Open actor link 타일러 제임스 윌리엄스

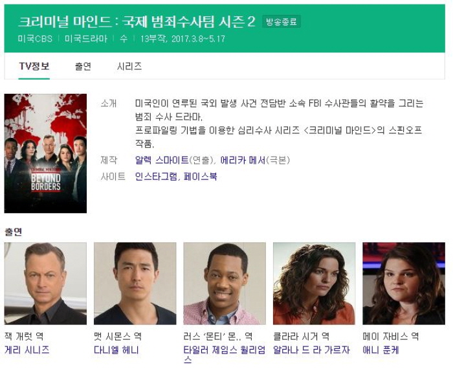(225, 355)
